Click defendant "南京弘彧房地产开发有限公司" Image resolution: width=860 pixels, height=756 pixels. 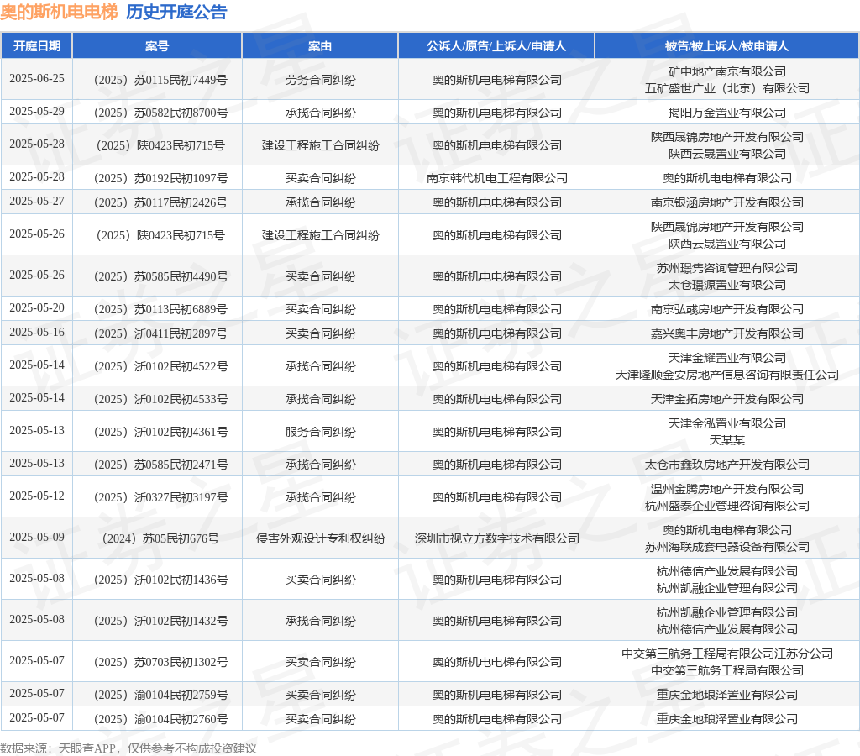click(726, 309)
